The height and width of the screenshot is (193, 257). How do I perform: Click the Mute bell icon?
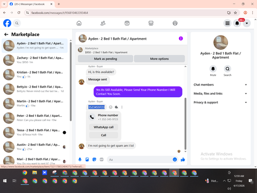tap(213, 69)
